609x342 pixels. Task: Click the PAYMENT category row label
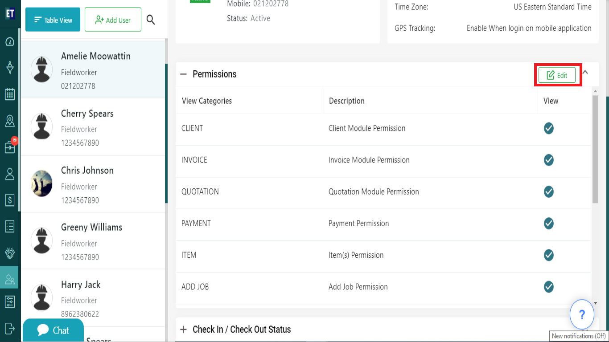click(196, 224)
